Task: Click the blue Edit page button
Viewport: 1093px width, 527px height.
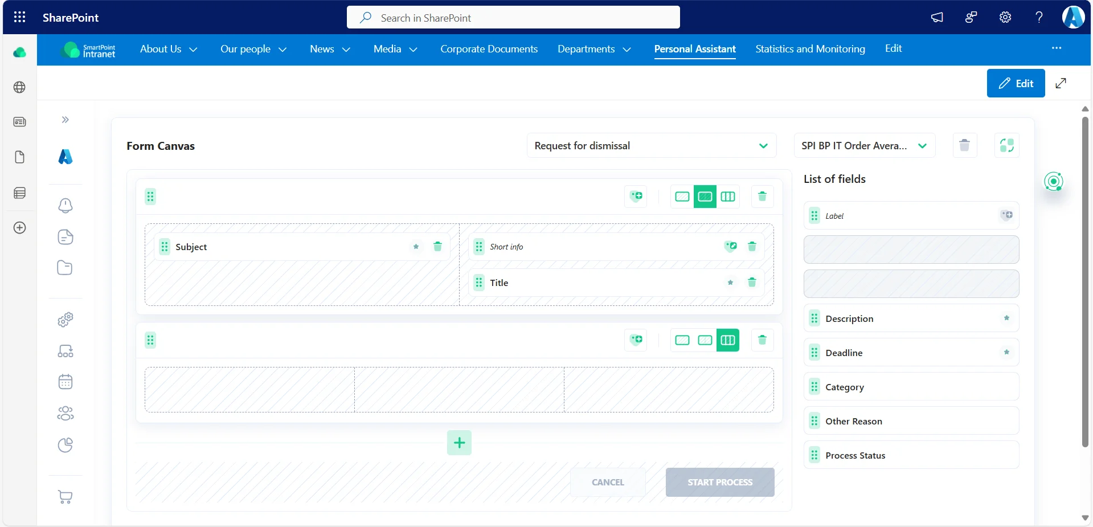Action: click(x=1016, y=83)
